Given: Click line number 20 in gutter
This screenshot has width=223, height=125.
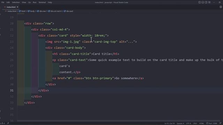Looking at the screenshot, I should (x=11, y=23).
